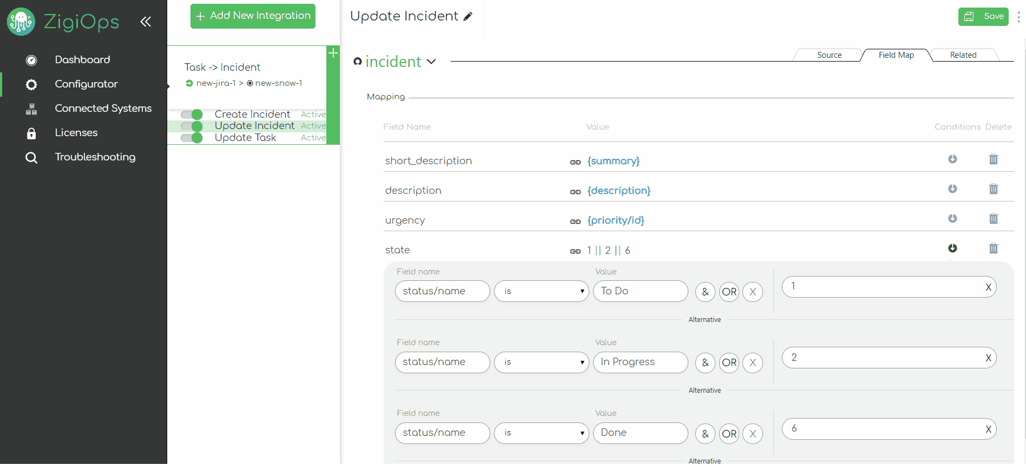Collapse the sidebar with double chevron icon
The image size is (1026, 464).
[146, 22]
